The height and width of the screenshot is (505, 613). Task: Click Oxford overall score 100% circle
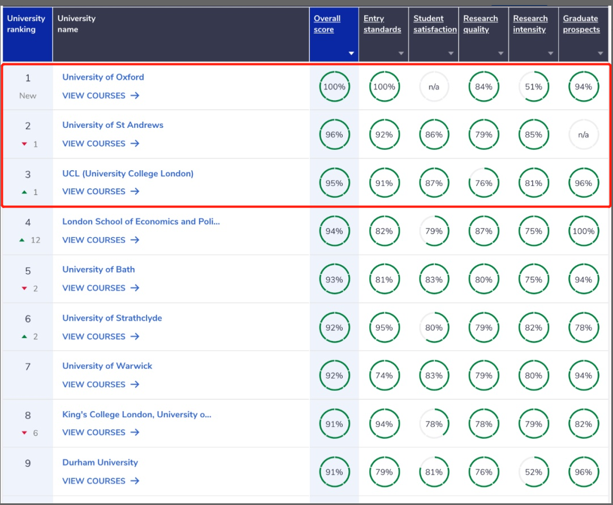334,87
